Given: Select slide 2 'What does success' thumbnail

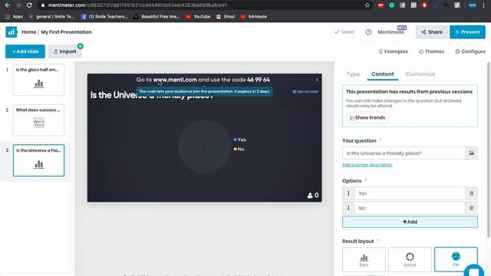Looking at the screenshot, I should 38,120.
